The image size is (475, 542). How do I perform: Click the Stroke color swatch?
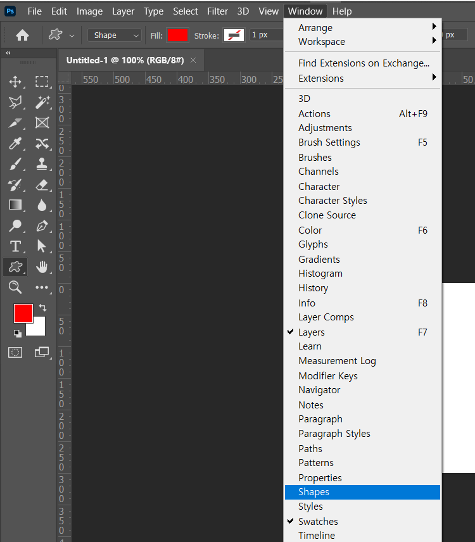coord(234,35)
